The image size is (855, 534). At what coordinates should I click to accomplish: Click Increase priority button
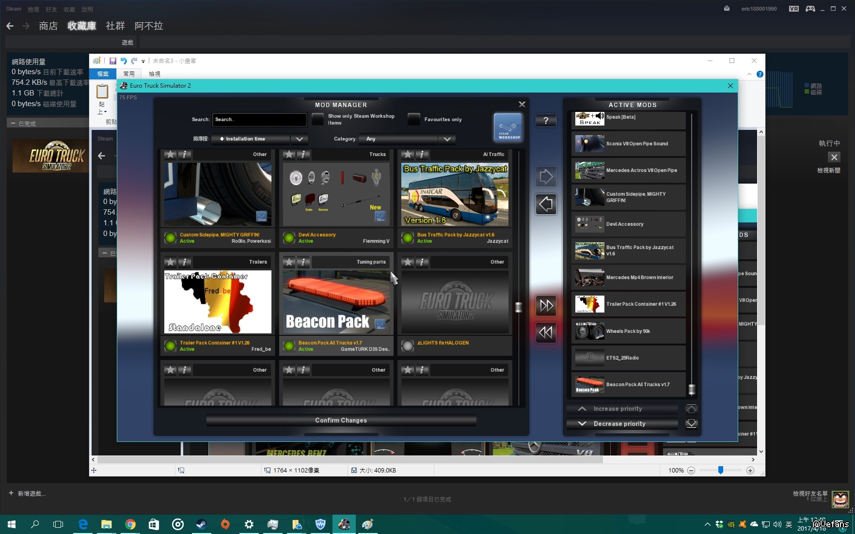pyautogui.click(x=622, y=408)
